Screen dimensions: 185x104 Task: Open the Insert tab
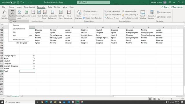click(x=19, y=7)
